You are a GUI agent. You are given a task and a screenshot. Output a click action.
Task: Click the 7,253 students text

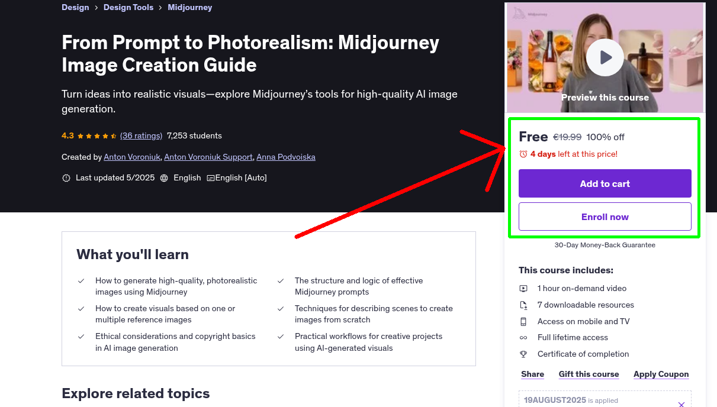coord(194,135)
